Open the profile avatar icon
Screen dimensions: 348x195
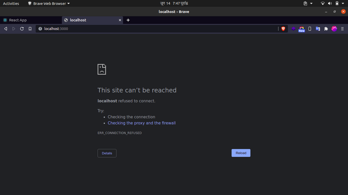click(x=334, y=29)
